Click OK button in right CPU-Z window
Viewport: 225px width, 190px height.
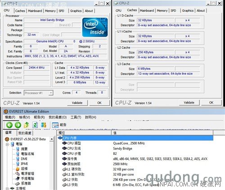[211, 103]
